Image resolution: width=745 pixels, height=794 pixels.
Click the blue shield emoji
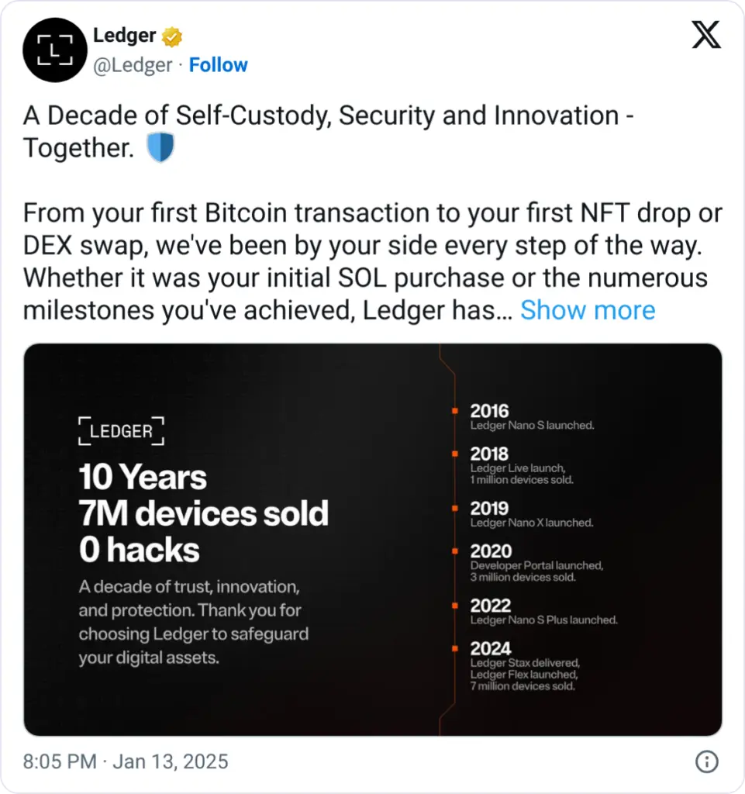click(x=160, y=147)
